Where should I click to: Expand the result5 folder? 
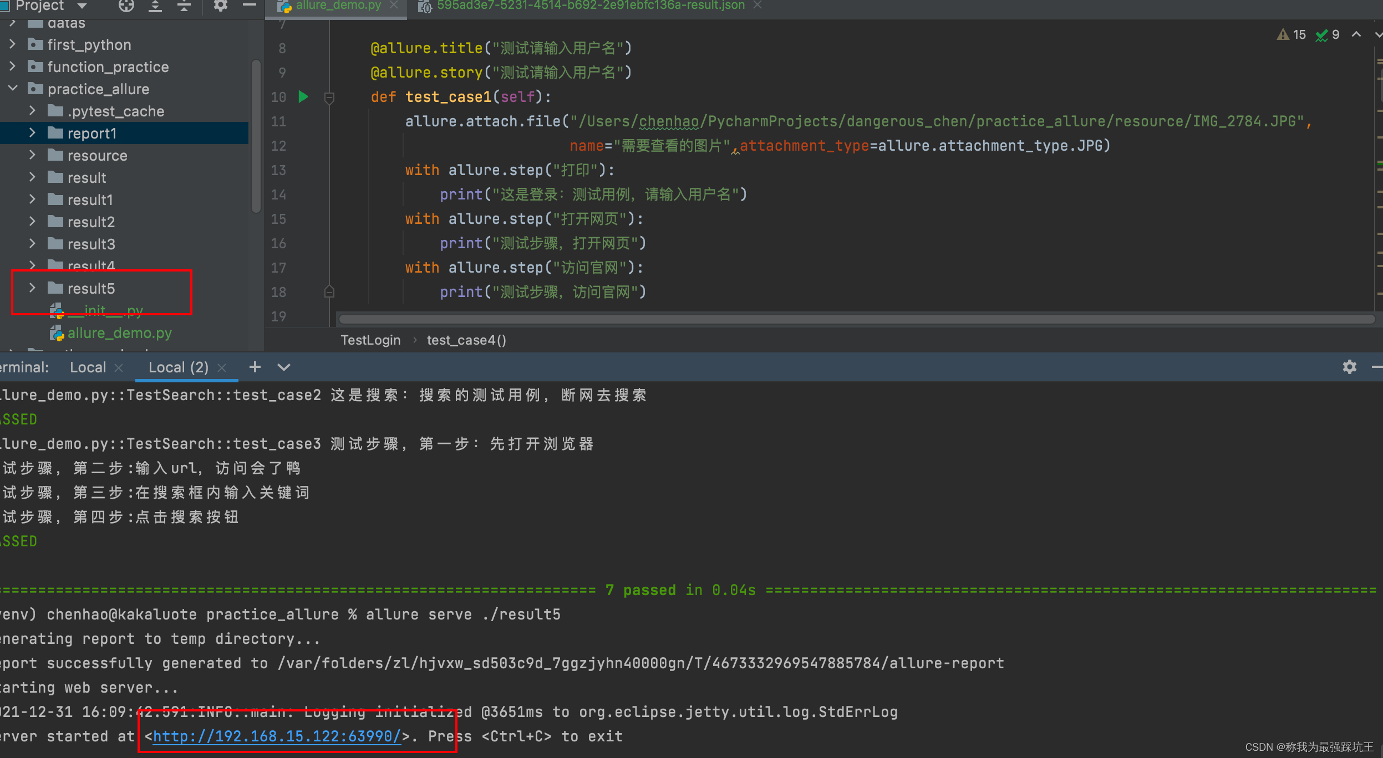pyautogui.click(x=32, y=288)
